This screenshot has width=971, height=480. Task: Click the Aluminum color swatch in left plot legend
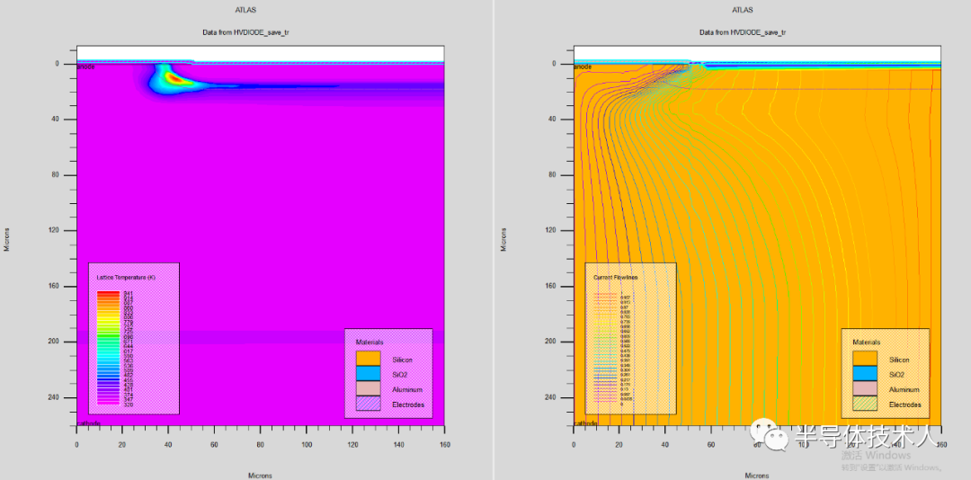click(x=368, y=389)
